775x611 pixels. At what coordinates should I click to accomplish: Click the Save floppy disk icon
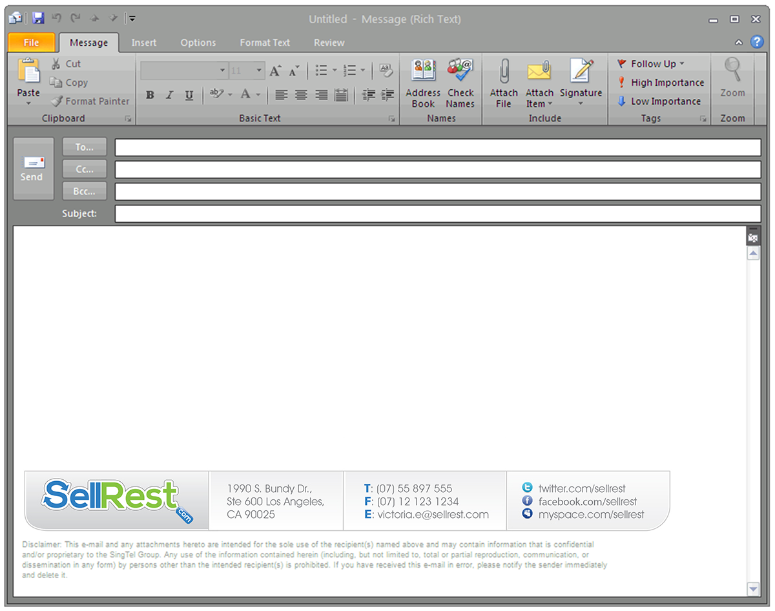[x=38, y=19]
